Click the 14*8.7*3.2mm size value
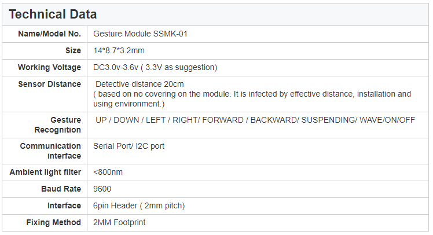Viewport: 433px width, 235px height. [x=119, y=51]
